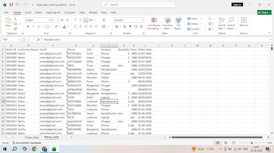Open the Calibri font name dropdown
274x153 pixels.
point(49,20)
